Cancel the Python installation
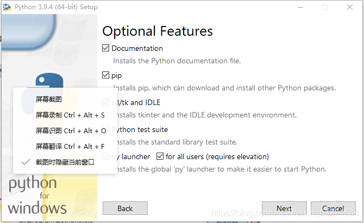This screenshot has width=364, height=223. click(333, 208)
